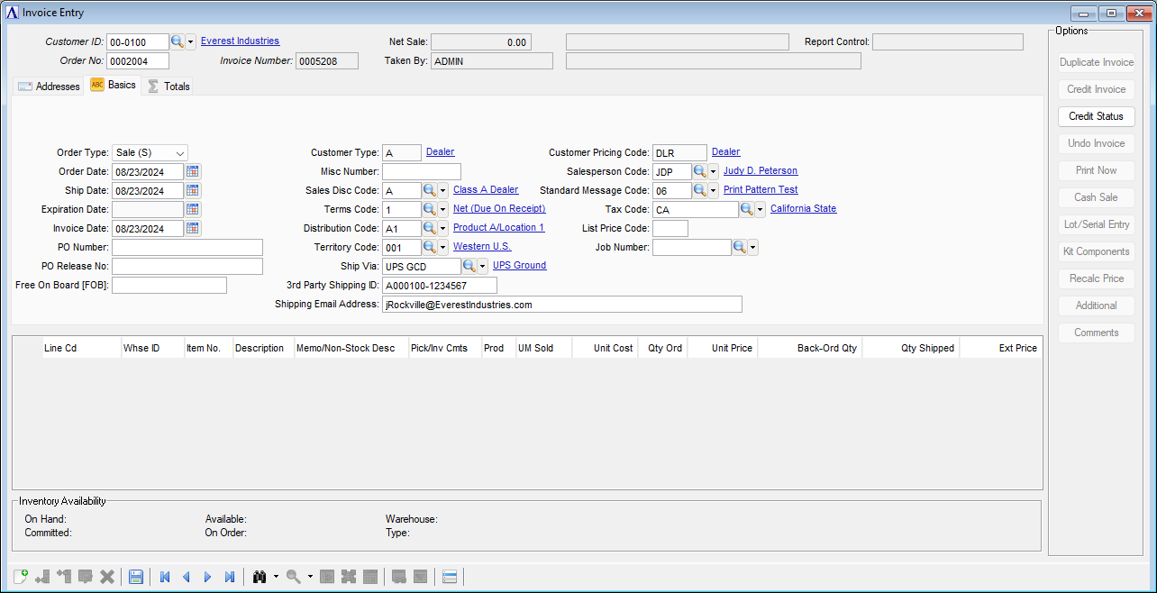Screen dimensions: 1157x593
Task: Switch to the Addresses tab
Action: (x=49, y=87)
